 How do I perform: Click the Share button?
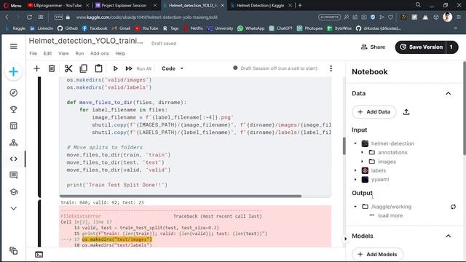tap(373, 47)
